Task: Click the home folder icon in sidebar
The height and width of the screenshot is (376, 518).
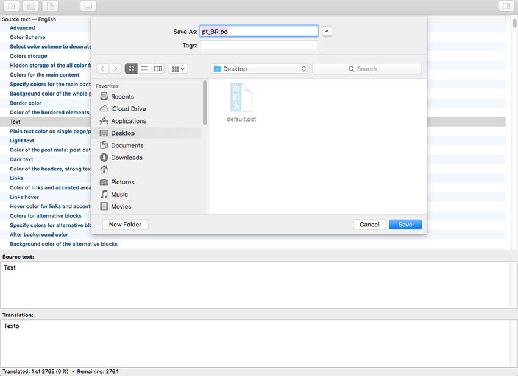Action: click(104, 170)
